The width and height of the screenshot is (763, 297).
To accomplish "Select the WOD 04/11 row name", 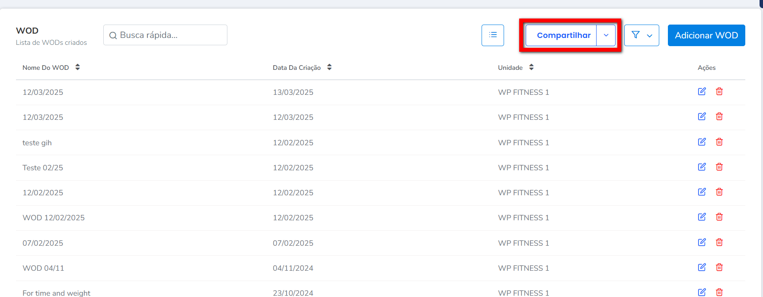I will pyautogui.click(x=43, y=268).
